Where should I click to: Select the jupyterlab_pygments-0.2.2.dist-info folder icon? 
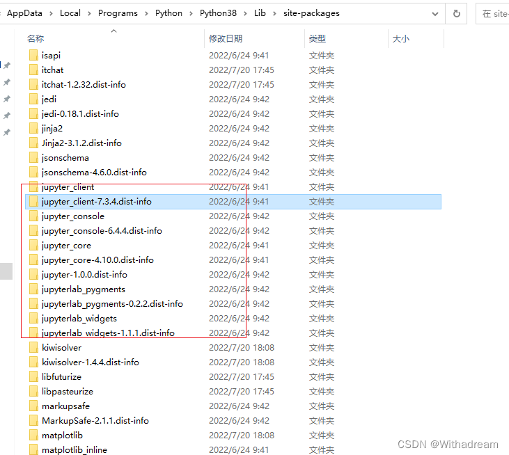[33, 303]
